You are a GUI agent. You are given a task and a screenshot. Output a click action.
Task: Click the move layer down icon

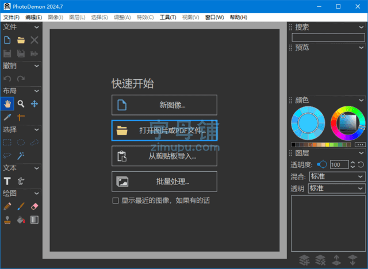coord(352,260)
